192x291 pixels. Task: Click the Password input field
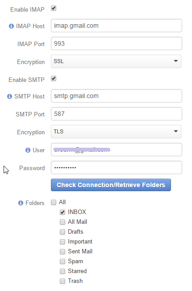point(117,167)
